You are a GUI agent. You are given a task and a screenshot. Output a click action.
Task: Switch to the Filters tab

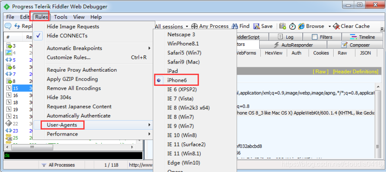322,37
